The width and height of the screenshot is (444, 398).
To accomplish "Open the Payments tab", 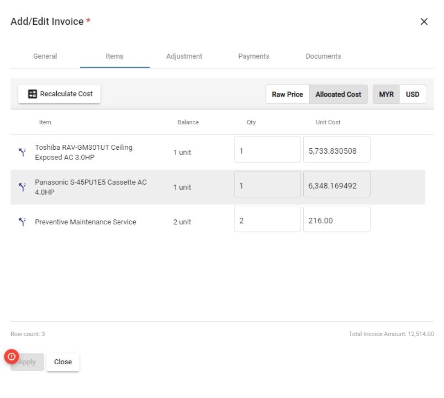I will point(254,56).
